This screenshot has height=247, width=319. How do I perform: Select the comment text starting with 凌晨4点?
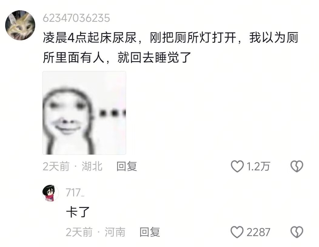coord(170,48)
